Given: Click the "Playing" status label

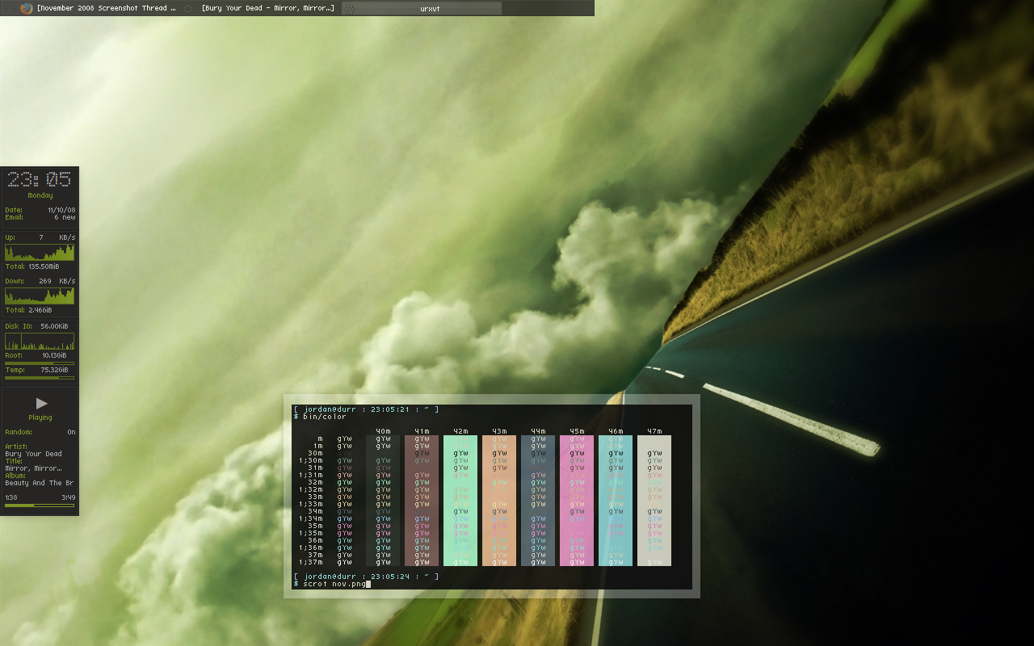Looking at the screenshot, I should click(x=40, y=417).
